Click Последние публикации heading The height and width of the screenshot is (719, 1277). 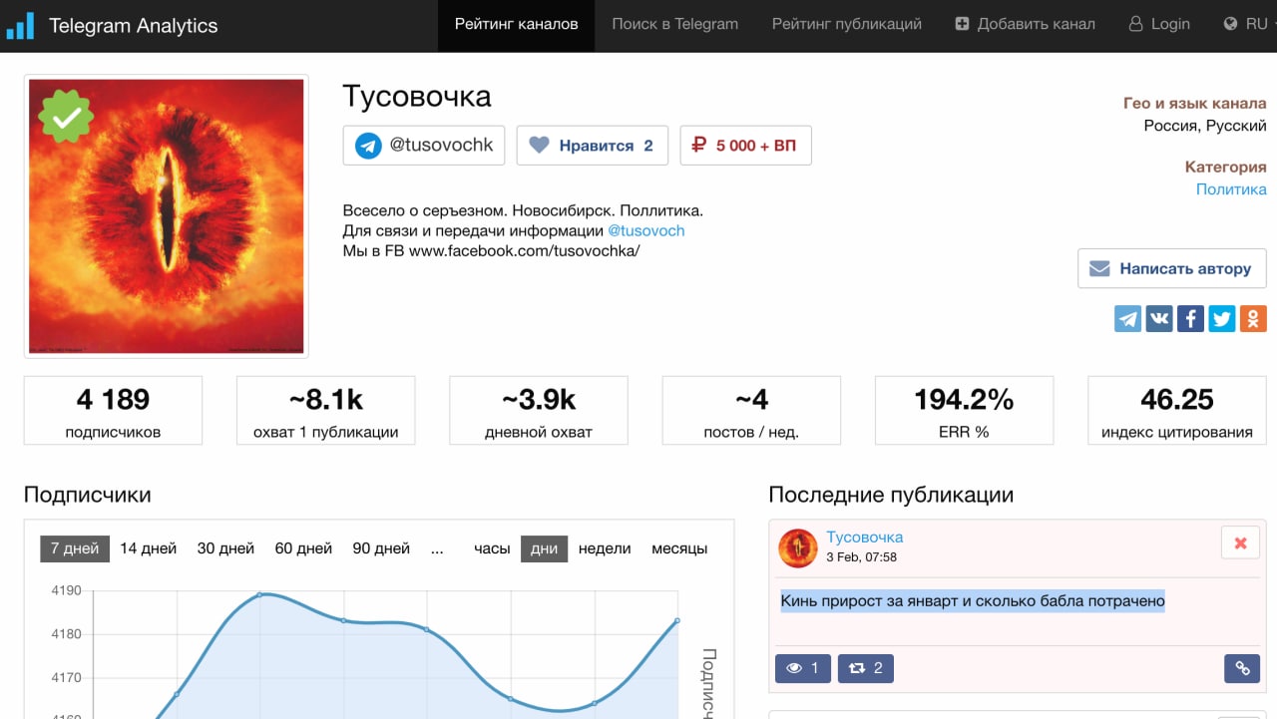pyautogui.click(x=891, y=495)
